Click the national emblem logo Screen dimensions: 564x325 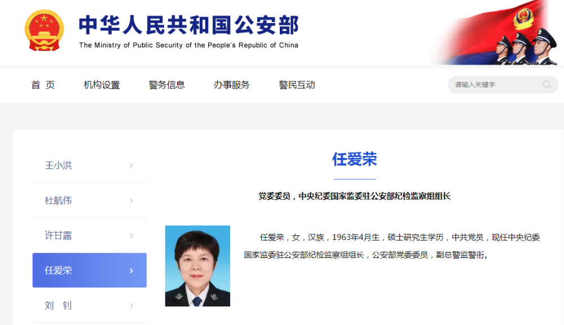click(x=44, y=30)
